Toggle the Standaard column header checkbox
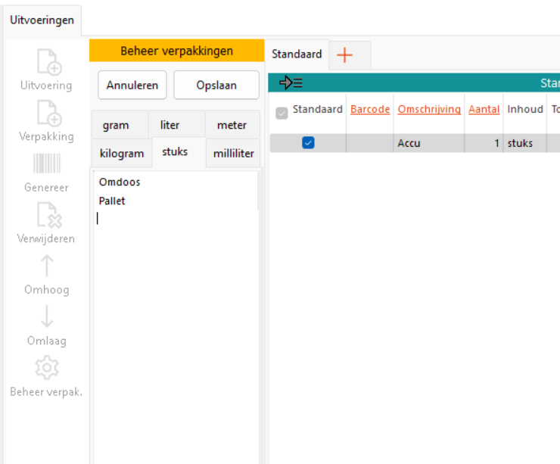Image resolution: width=560 pixels, height=464 pixels. [x=282, y=113]
